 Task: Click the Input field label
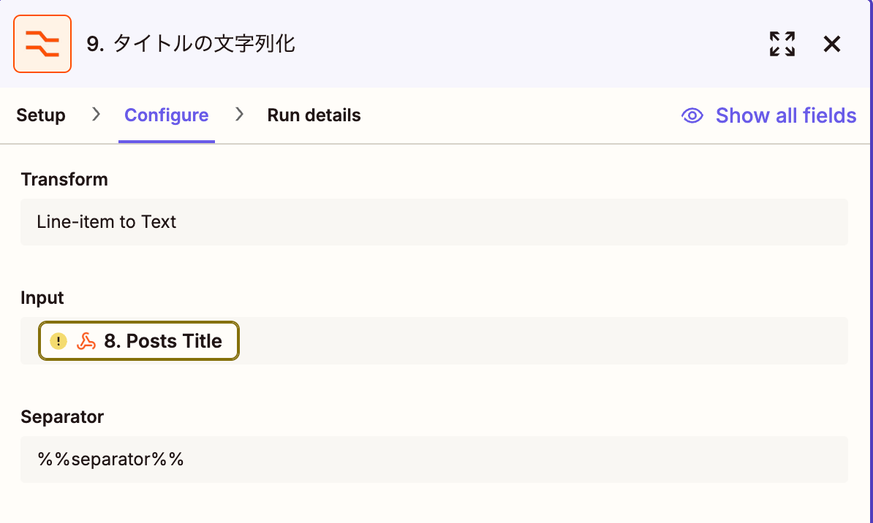click(42, 298)
